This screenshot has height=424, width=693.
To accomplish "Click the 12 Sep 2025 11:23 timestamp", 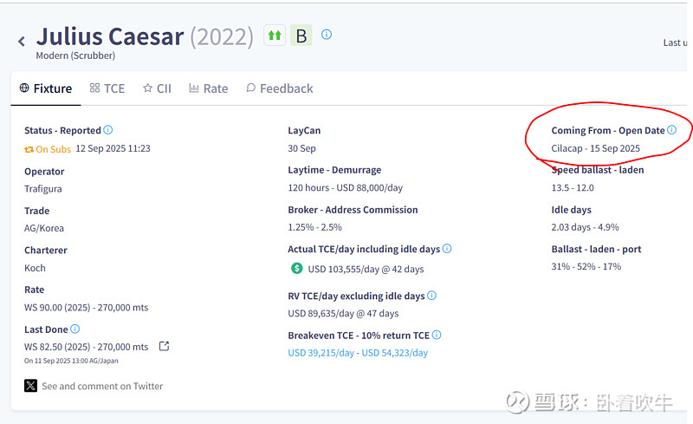I will pos(113,148).
